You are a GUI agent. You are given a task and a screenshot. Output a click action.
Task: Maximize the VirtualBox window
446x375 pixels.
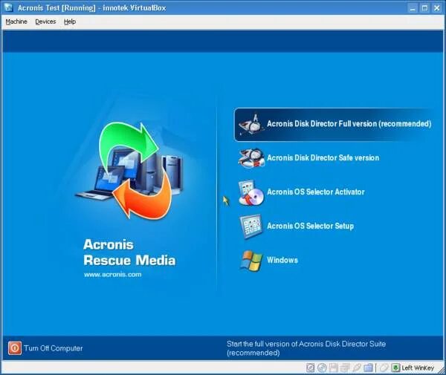424,8
